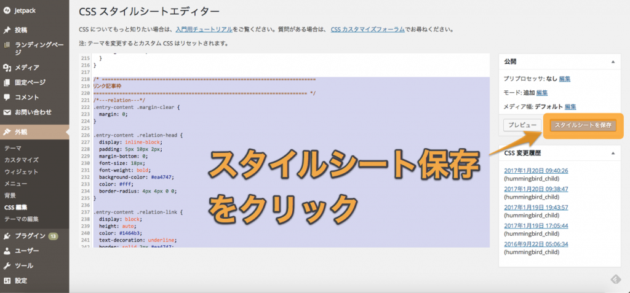Viewport: 630px width, 293px height.
Task: Click the プレビュー button
Action: (522, 125)
